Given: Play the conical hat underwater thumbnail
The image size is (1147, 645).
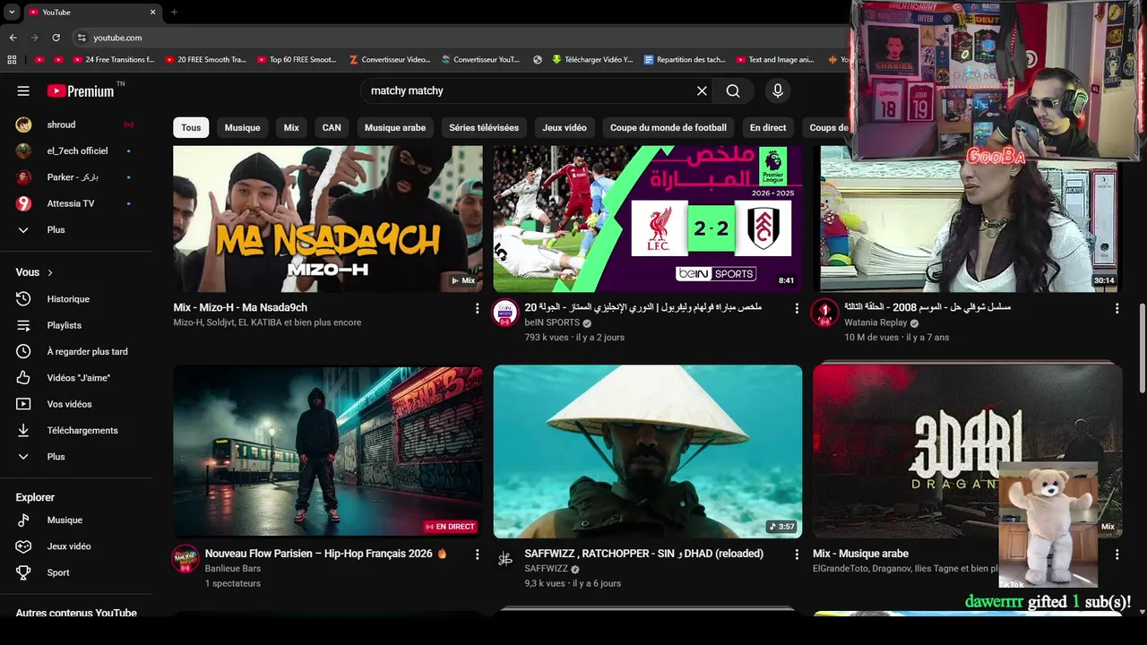Looking at the screenshot, I should click(x=648, y=451).
